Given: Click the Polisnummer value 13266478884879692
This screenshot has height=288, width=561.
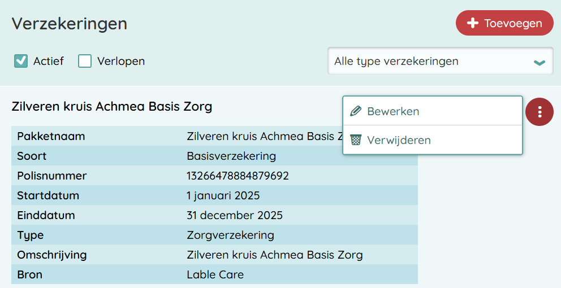Looking at the screenshot, I should [x=238, y=176].
